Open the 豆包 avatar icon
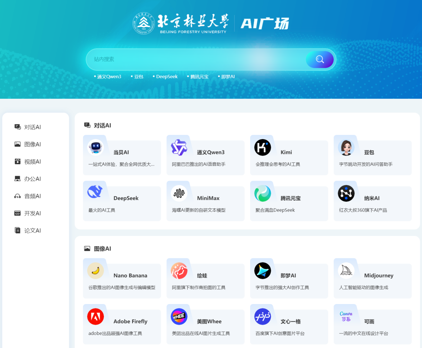This screenshot has height=348, width=422. 346,147
